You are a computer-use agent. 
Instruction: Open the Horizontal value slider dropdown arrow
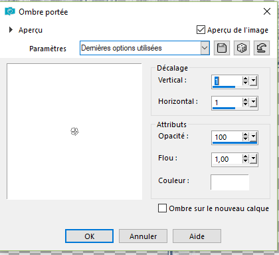254,103
